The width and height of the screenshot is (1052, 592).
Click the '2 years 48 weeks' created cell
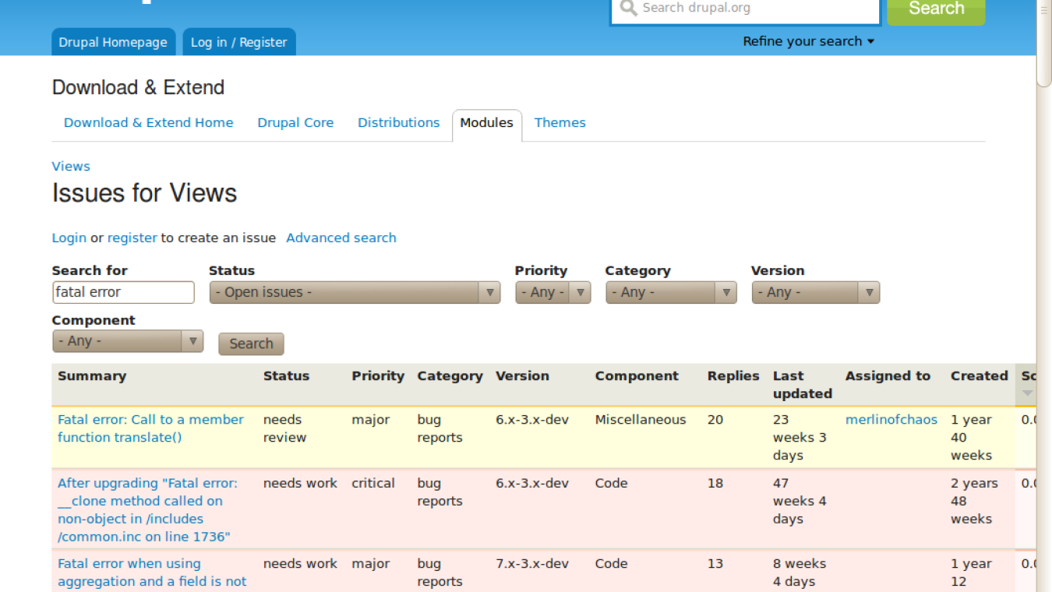pyautogui.click(x=974, y=501)
